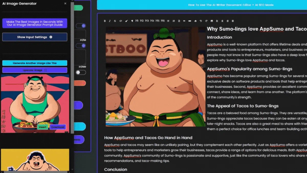Enable the white switched-off toggle
This screenshot has height=173, width=307.
tap(81, 73)
